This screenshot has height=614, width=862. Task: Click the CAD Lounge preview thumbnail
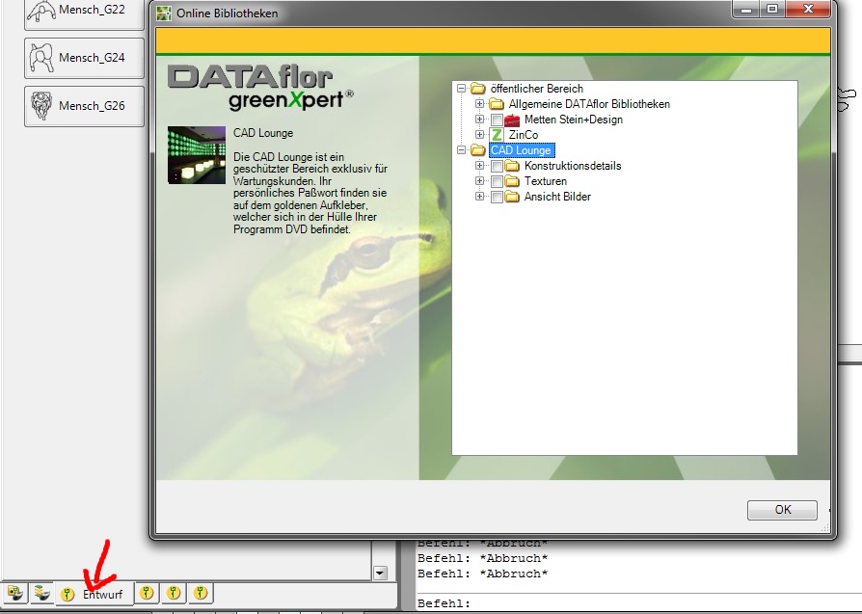197,155
